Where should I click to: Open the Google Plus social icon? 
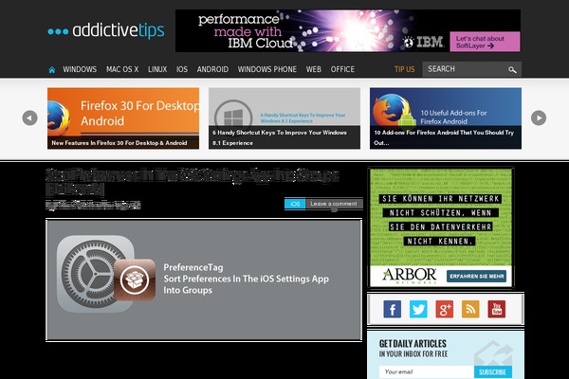coord(445,309)
